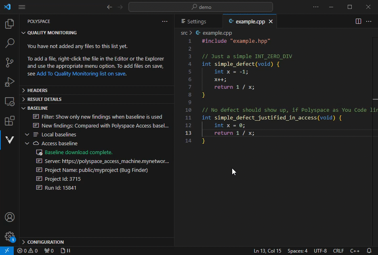The image size is (378, 255).
Task: Click Add To Quality Monitoring list on save link
Action: tap(81, 74)
